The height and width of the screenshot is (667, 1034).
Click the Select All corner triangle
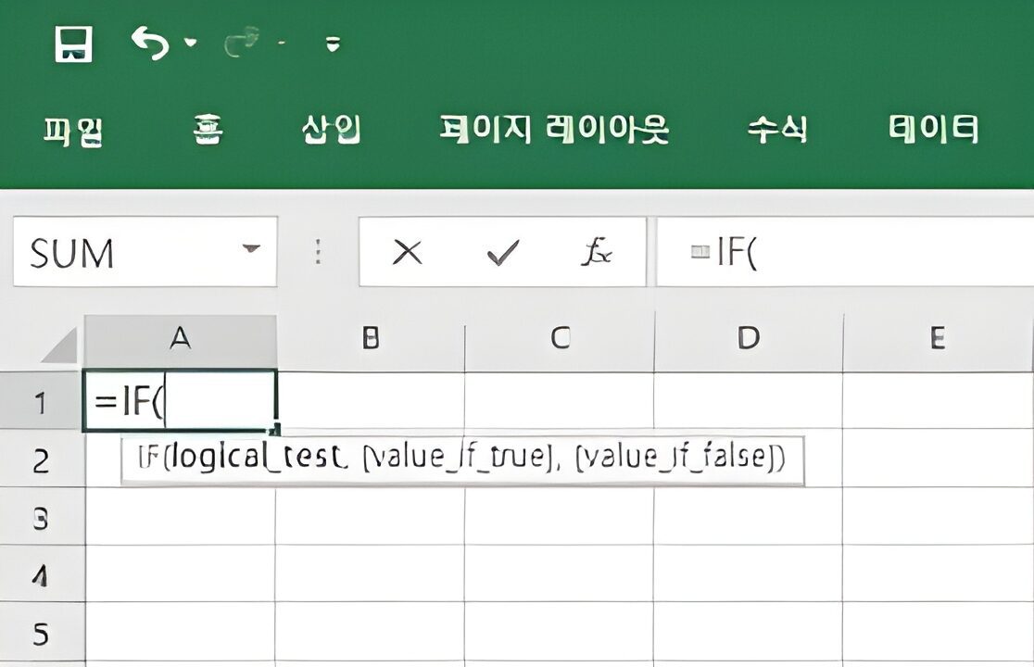(60, 346)
